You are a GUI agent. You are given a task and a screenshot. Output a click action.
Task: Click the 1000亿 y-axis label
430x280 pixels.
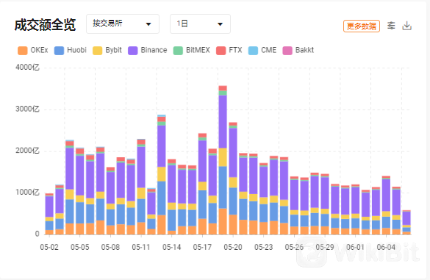pos(28,193)
